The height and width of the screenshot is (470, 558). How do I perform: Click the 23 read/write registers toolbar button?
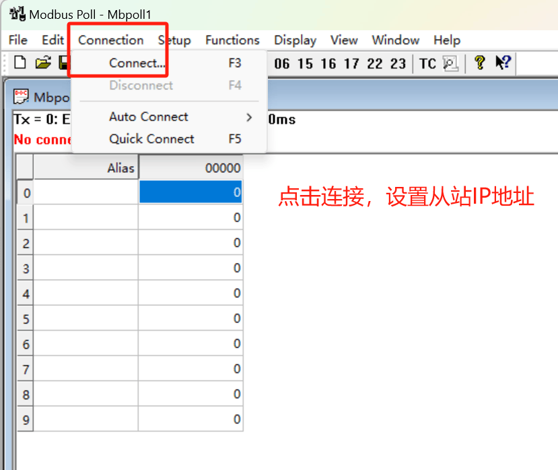click(398, 64)
